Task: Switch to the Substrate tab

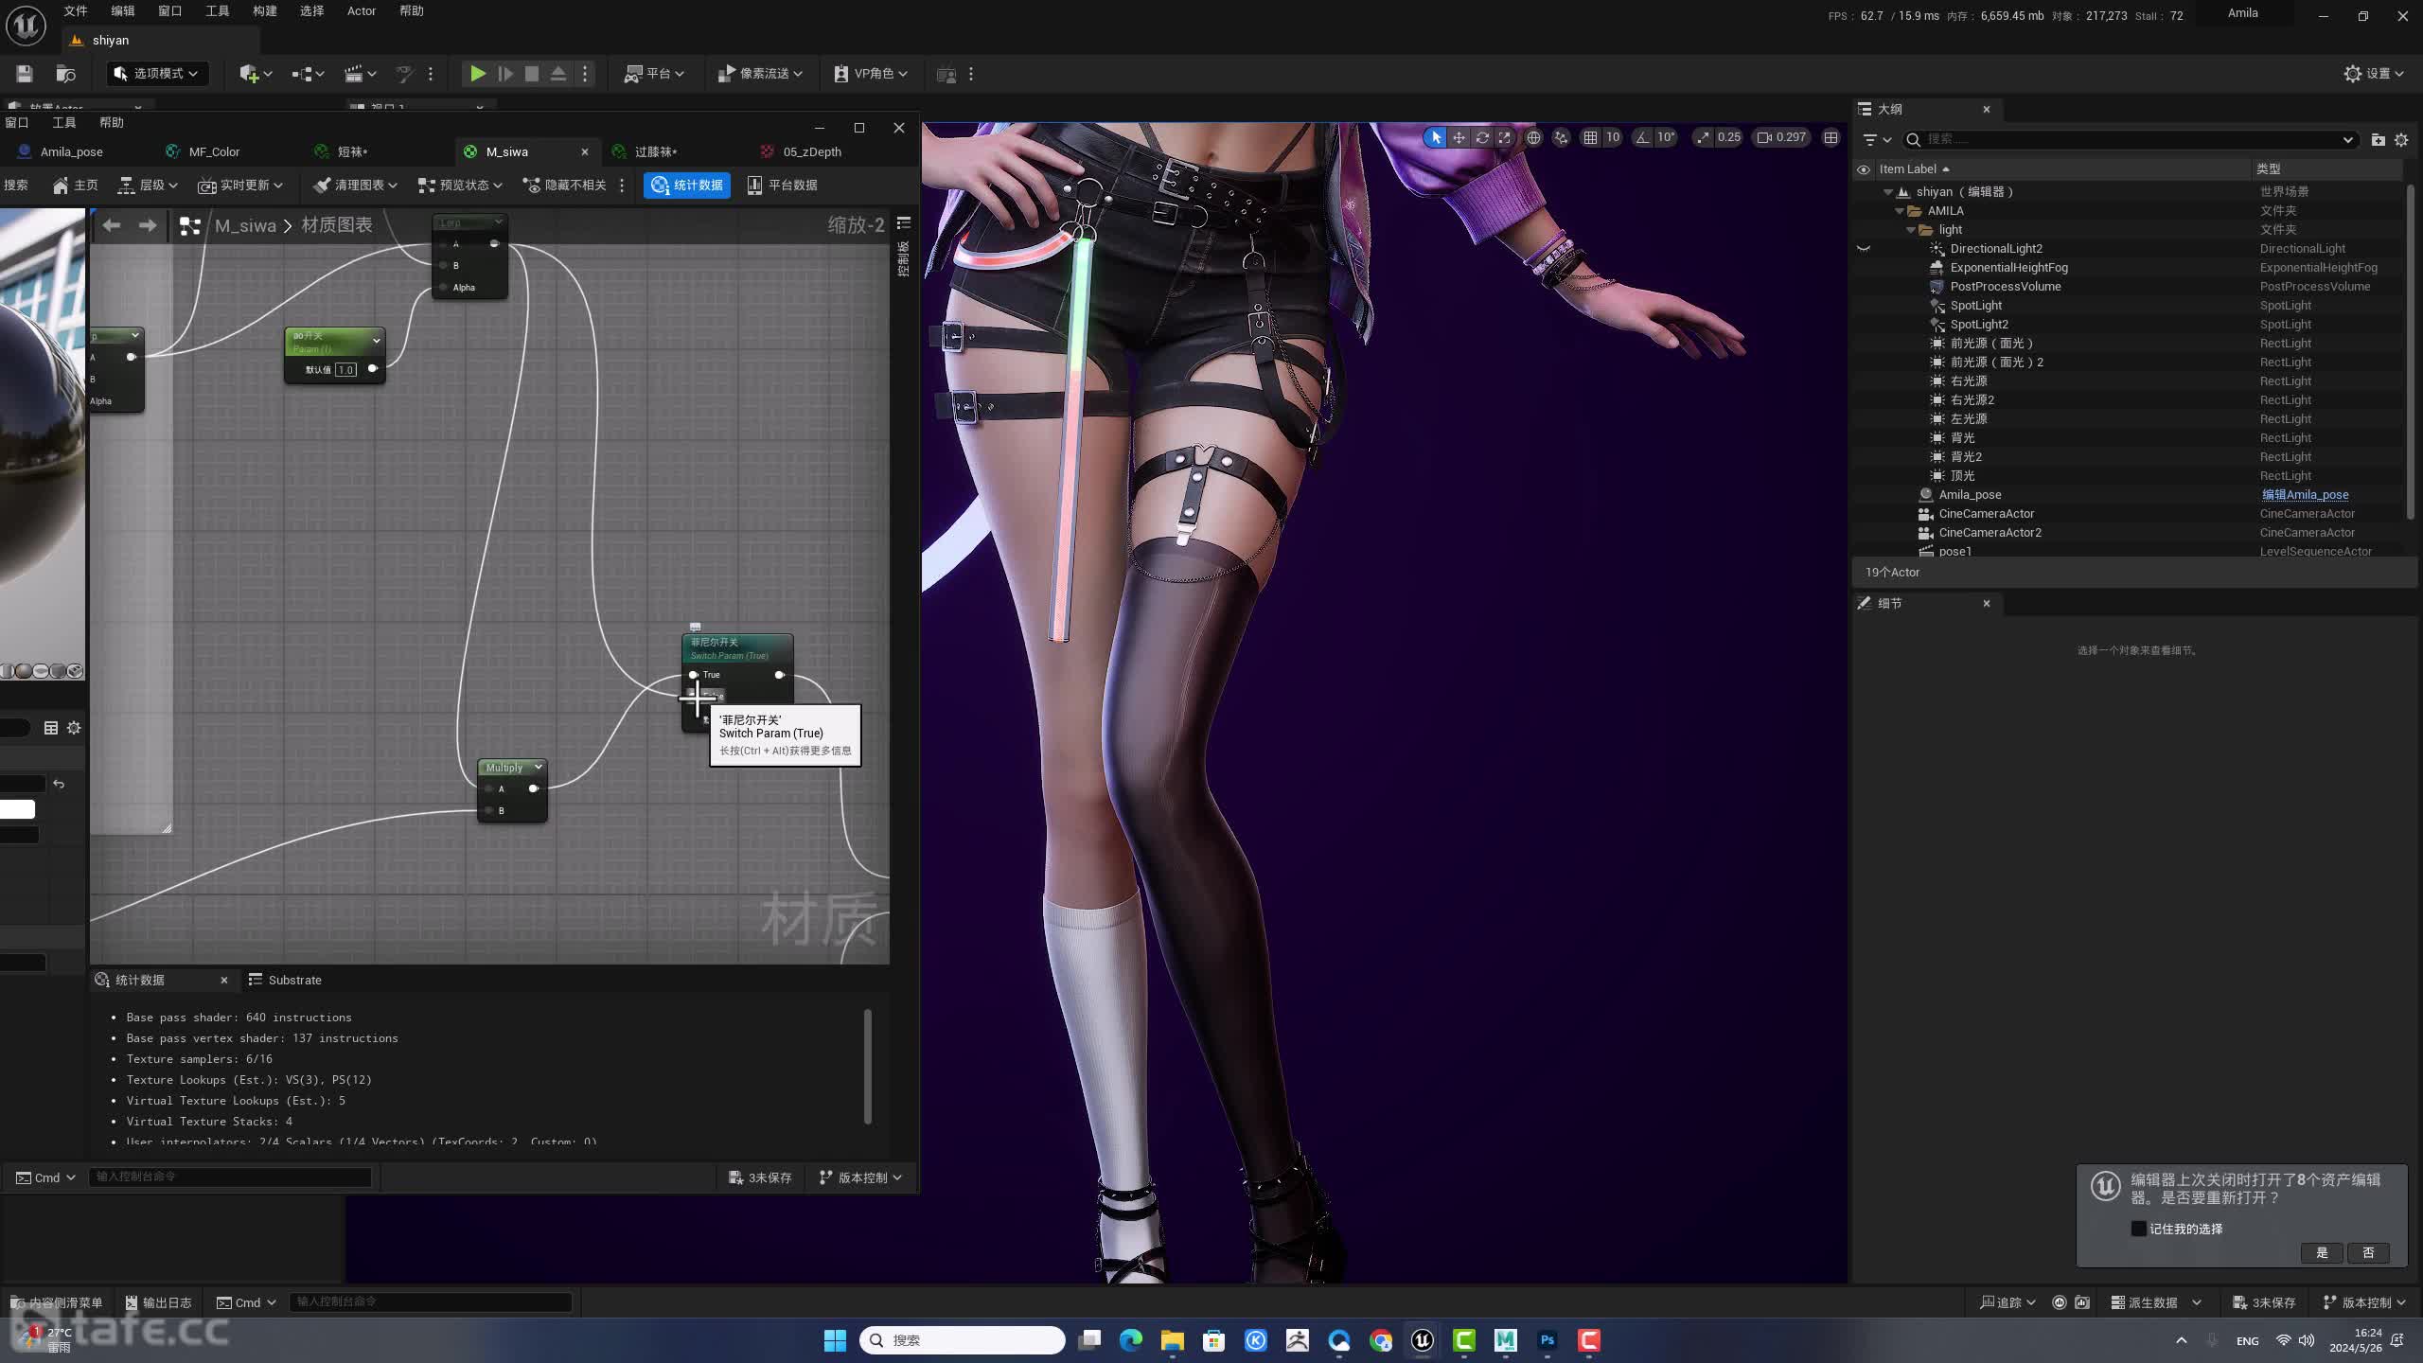Action: (x=285, y=980)
